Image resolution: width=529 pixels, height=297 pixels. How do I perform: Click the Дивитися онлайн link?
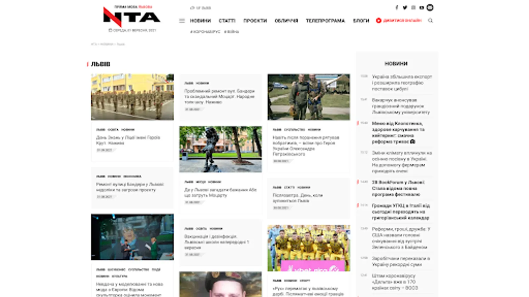coord(402,20)
